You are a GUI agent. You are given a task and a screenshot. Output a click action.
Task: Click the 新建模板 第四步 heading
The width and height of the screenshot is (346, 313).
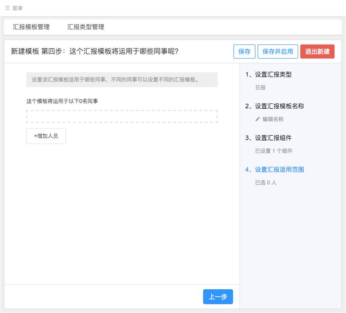95,52
